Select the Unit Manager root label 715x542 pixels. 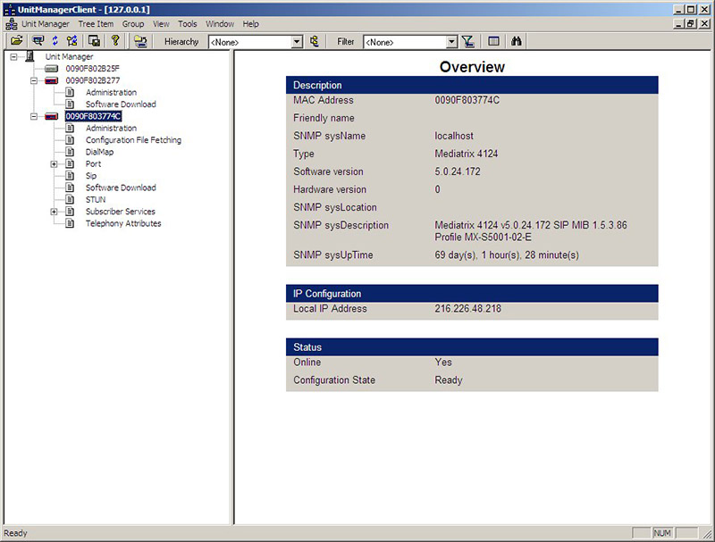pyautogui.click(x=69, y=57)
